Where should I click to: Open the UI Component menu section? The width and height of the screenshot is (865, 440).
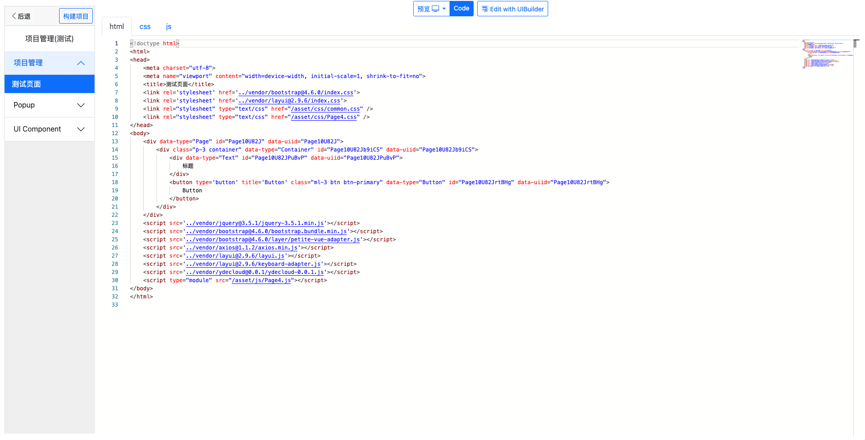pos(50,129)
